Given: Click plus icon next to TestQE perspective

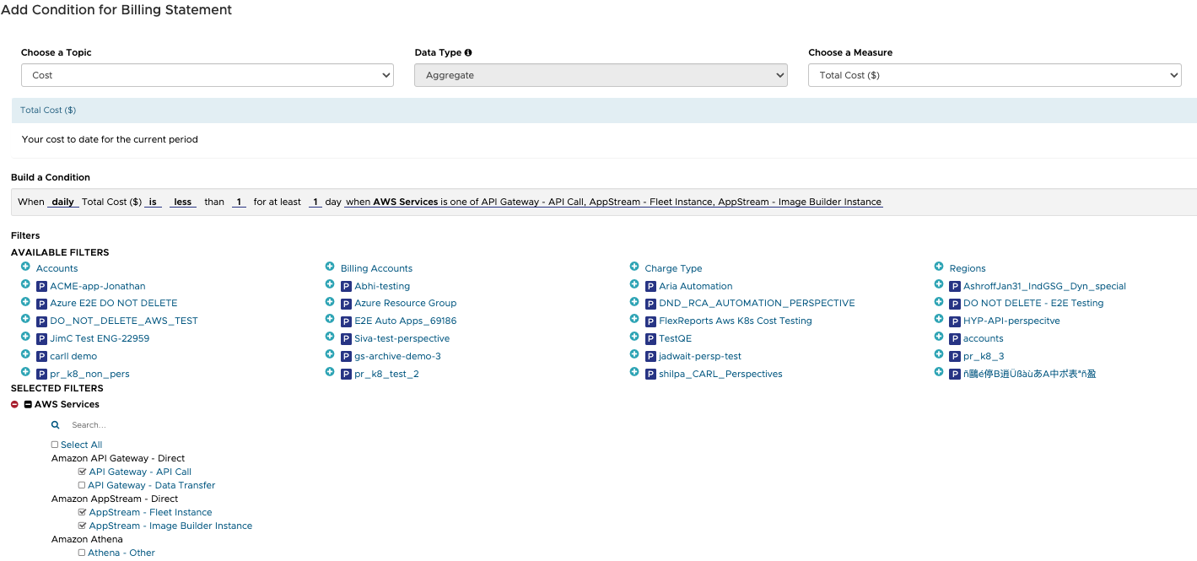Looking at the screenshot, I should tap(634, 337).
